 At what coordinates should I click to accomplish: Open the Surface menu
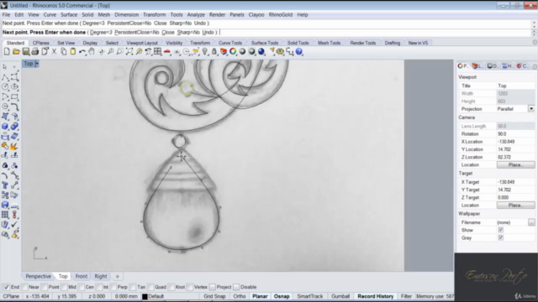(69, 15)
